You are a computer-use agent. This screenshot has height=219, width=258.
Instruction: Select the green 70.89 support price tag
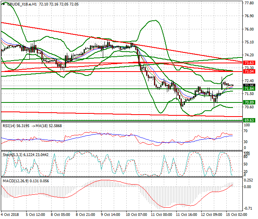(249, 102)
